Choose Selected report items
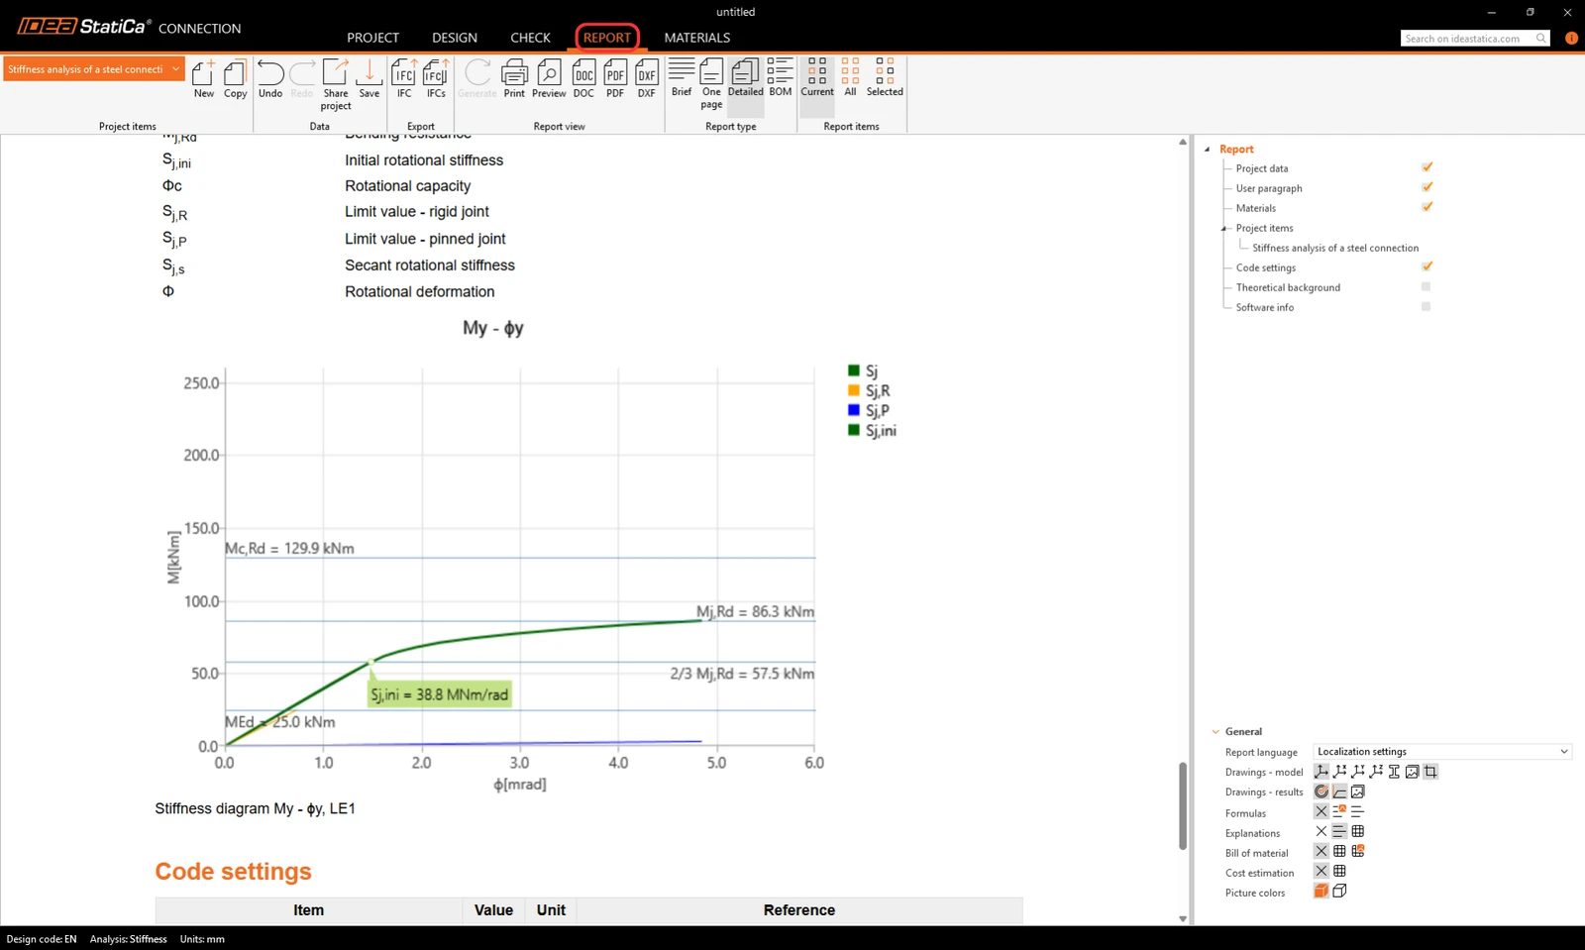The image size is (1585, 950). click(885, 78)
